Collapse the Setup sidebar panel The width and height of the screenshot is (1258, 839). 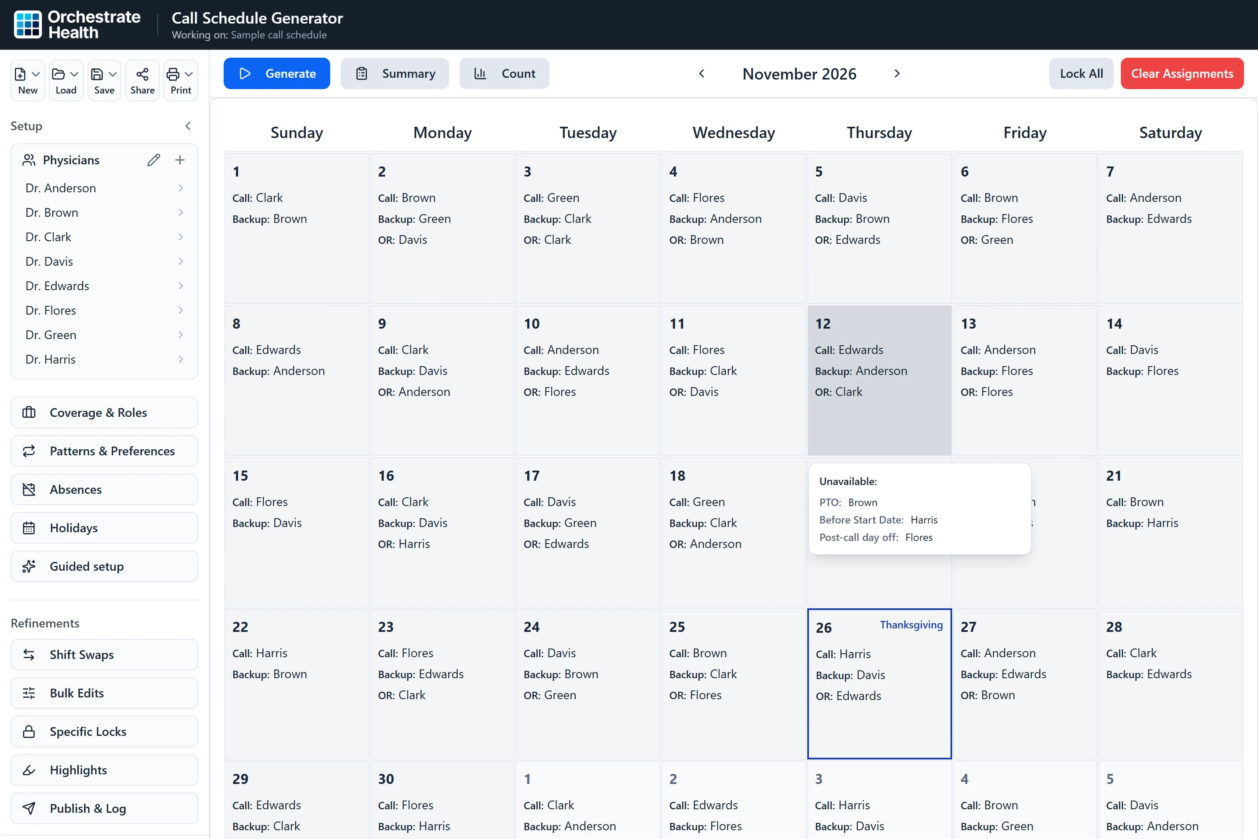pyautogui.click(x=188, y=126)
